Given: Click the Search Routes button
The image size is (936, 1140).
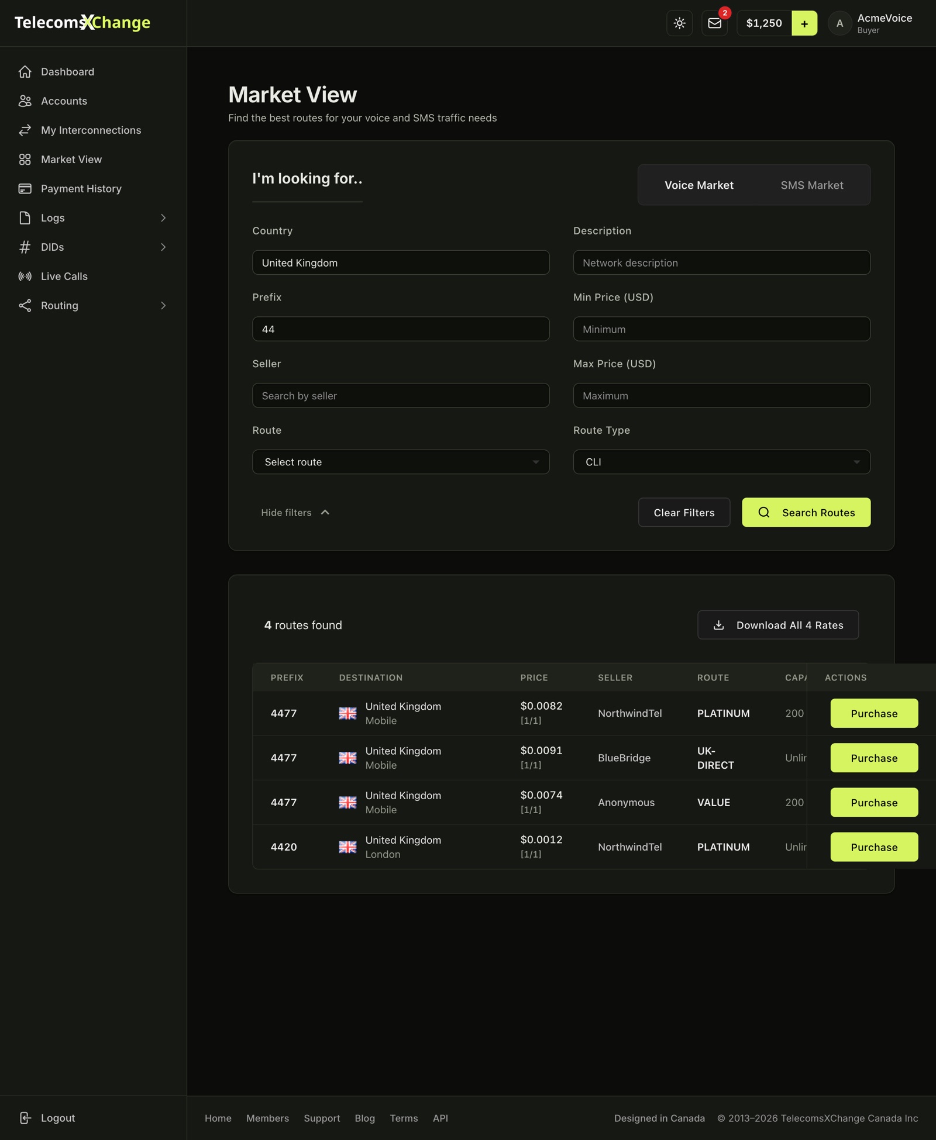Looking at the screenshot, I should (x=806, y=512).
